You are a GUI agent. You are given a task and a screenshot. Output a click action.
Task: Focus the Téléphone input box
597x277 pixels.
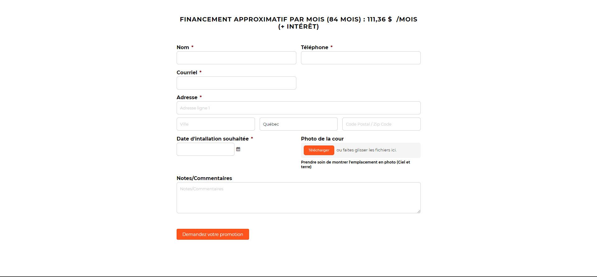pyautogui.click(x=361, y=58)
